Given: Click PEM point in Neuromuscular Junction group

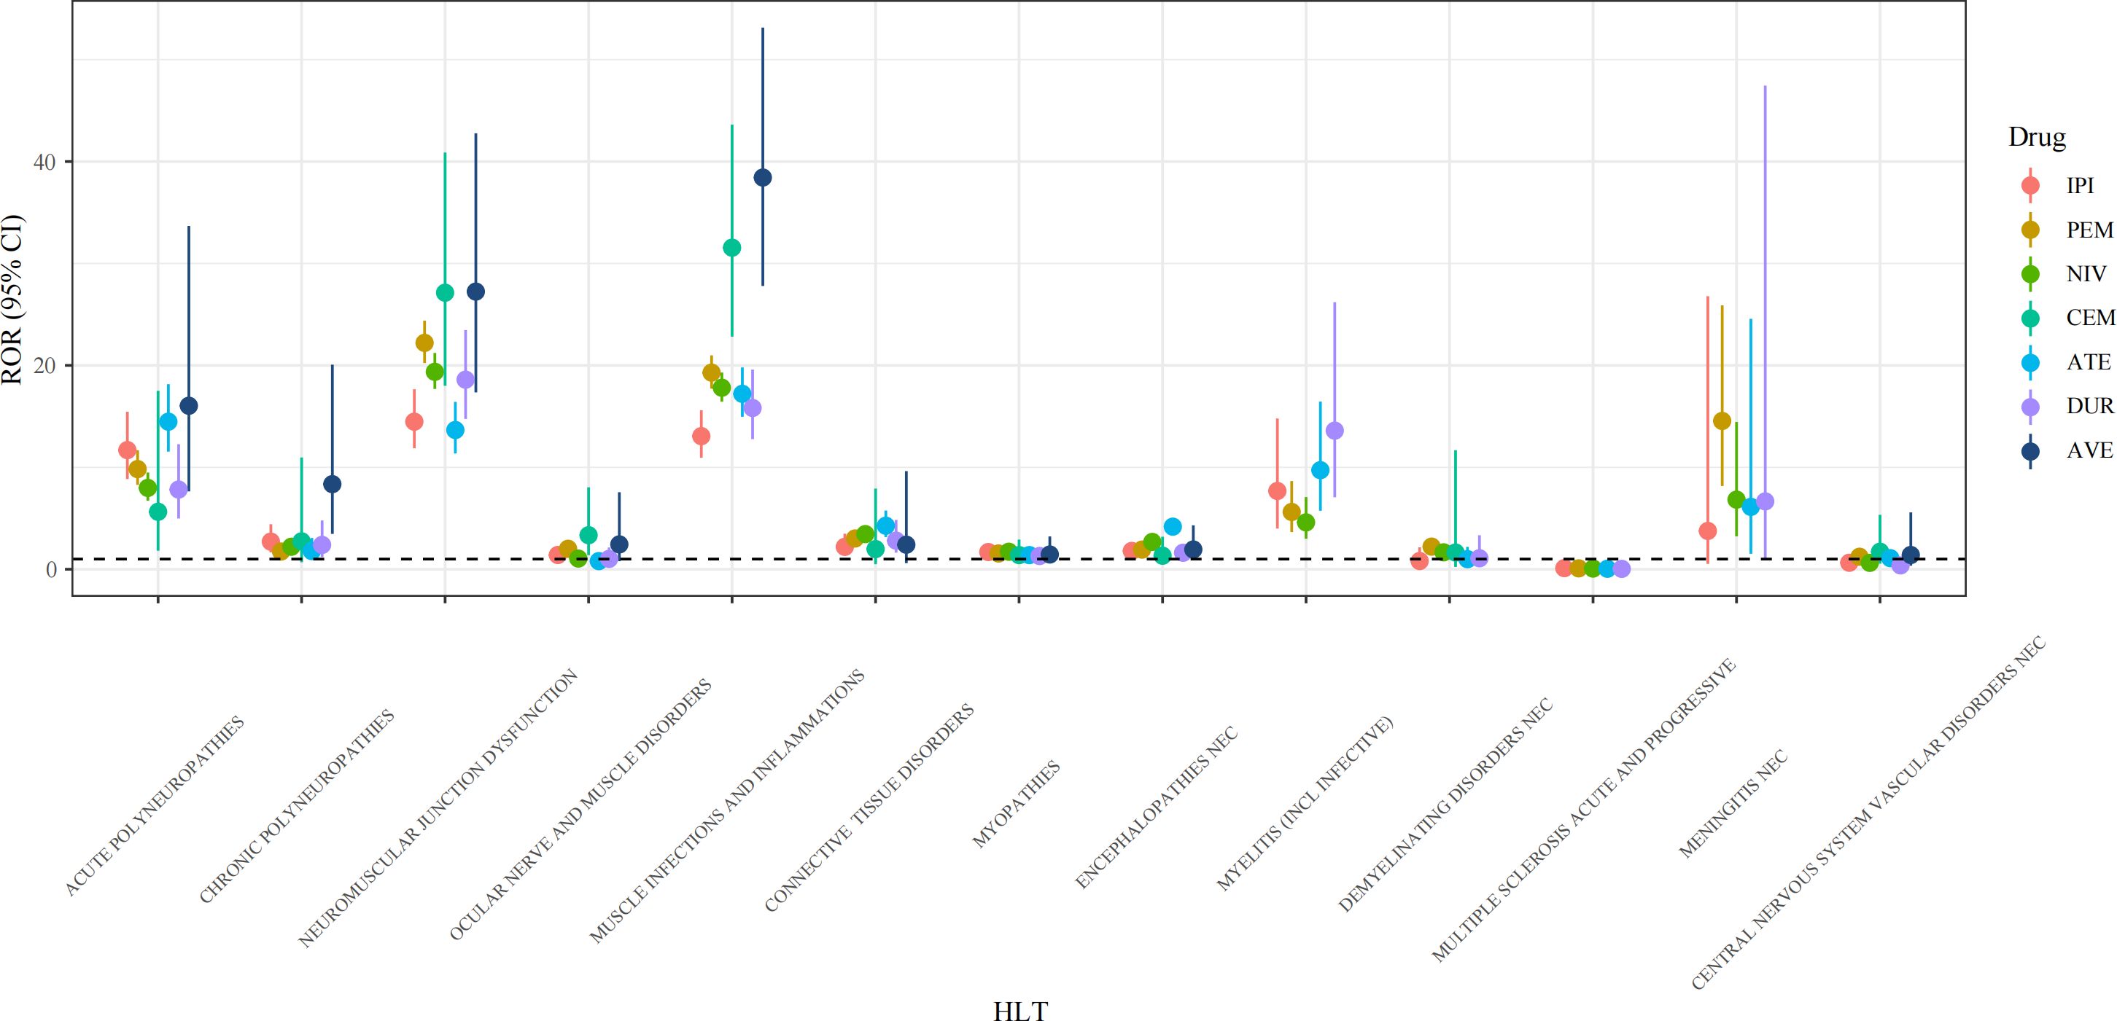Looking at the screenshot, I should point(424,343).
